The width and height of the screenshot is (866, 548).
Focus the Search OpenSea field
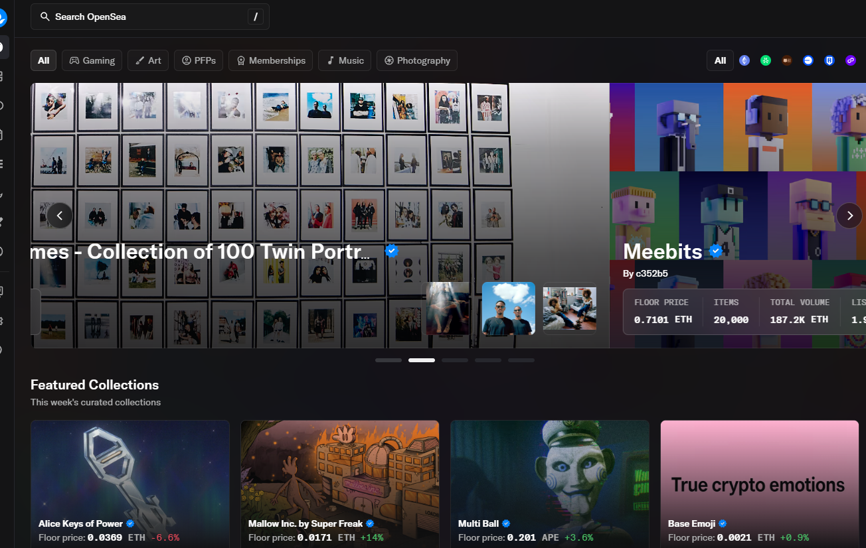pos(150,17)
